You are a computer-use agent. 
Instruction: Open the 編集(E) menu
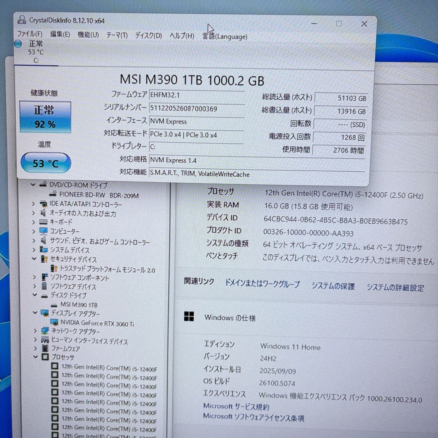tap(60, 34)
